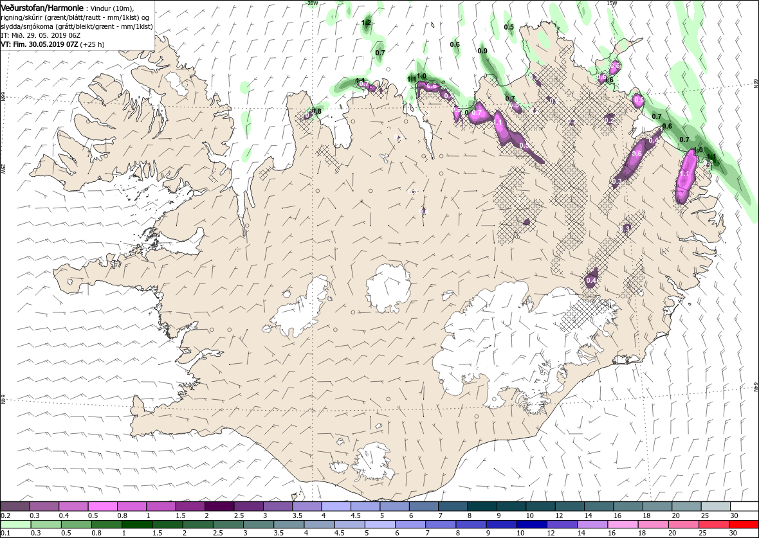Click the 'IT: Mið. 29. 05. 2019 06Z' line
Image resolution: width=759 pixels, height=538 pixels.
[x=40, y=36]
